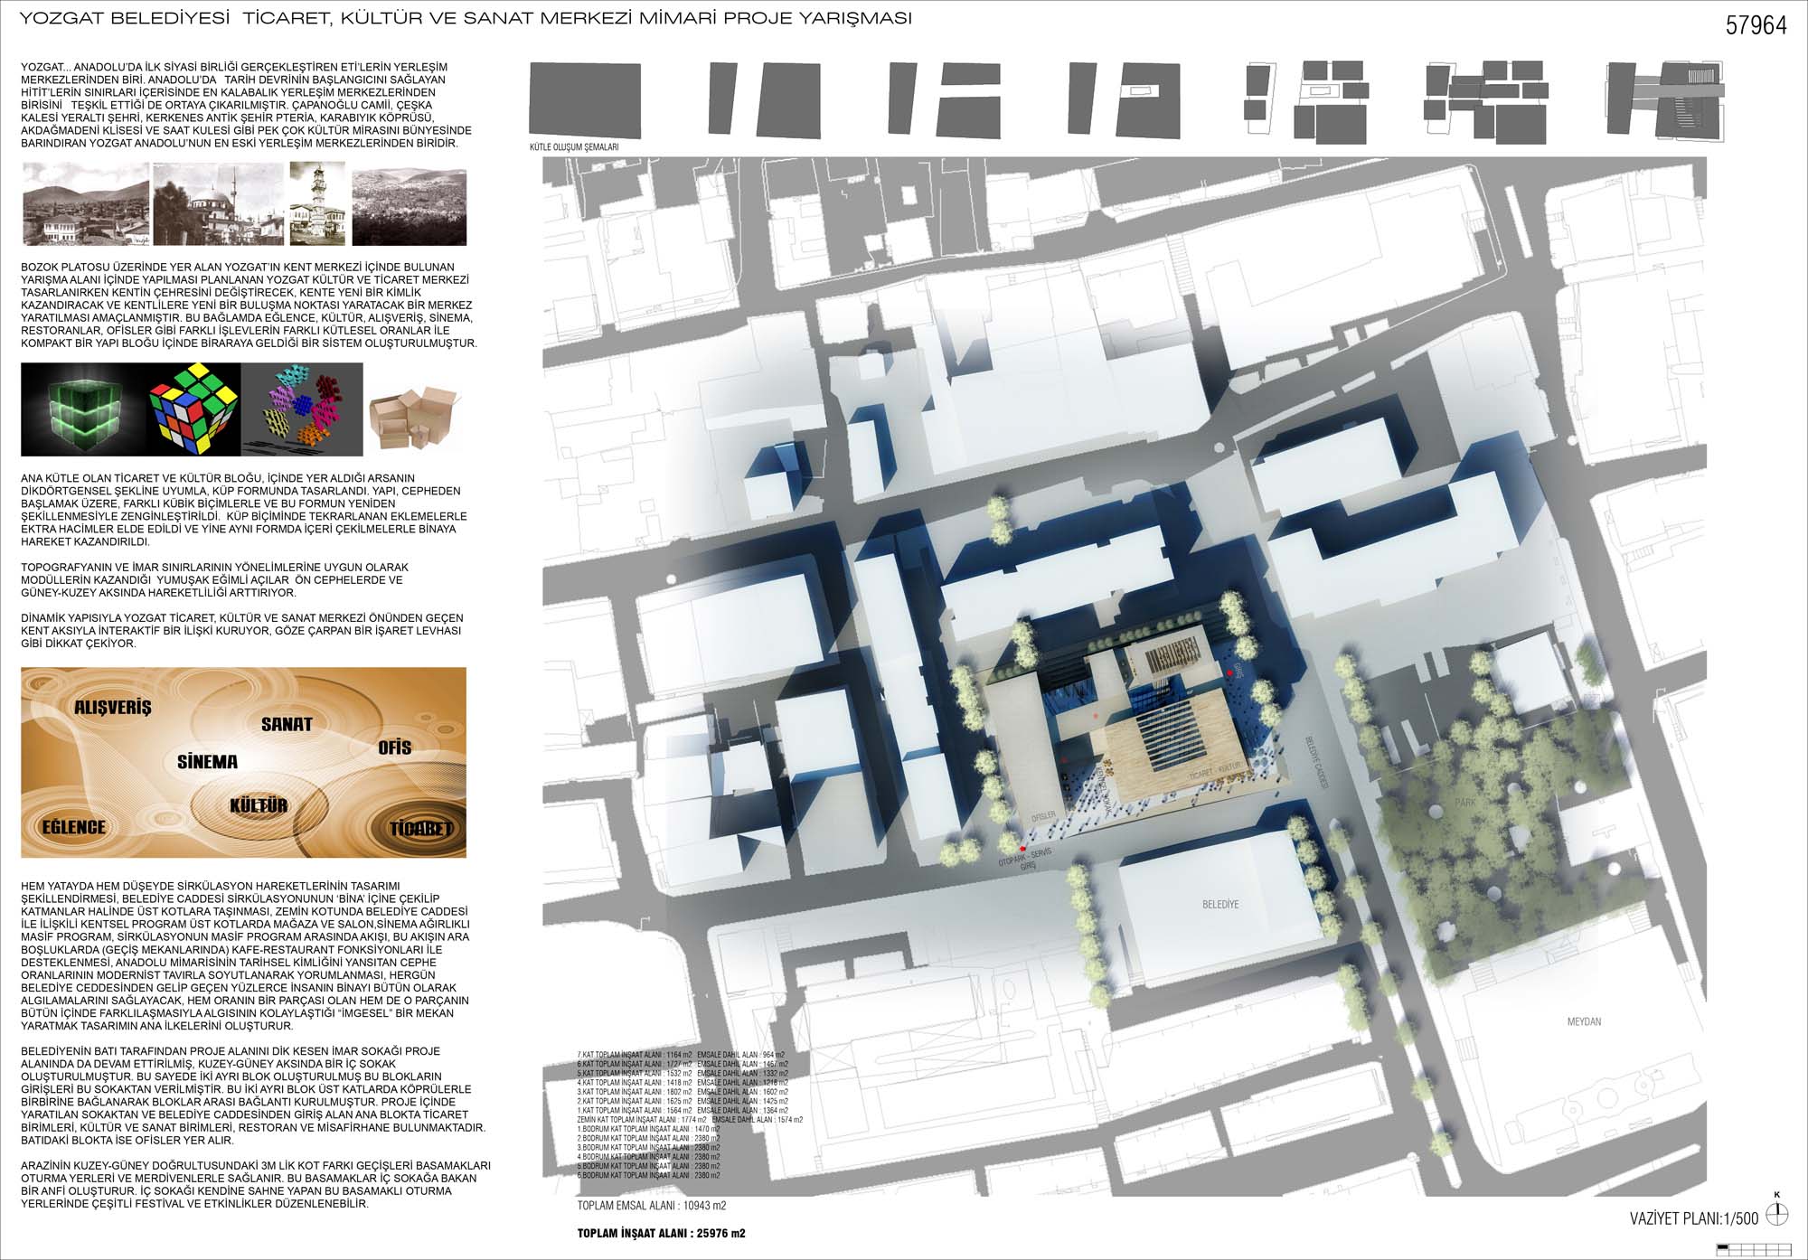Viewport: 1808px width, 1260px height.
Task: Click the TOPLAM İNŞAAT ALANI total text
Action: (x=661, y=1233)
